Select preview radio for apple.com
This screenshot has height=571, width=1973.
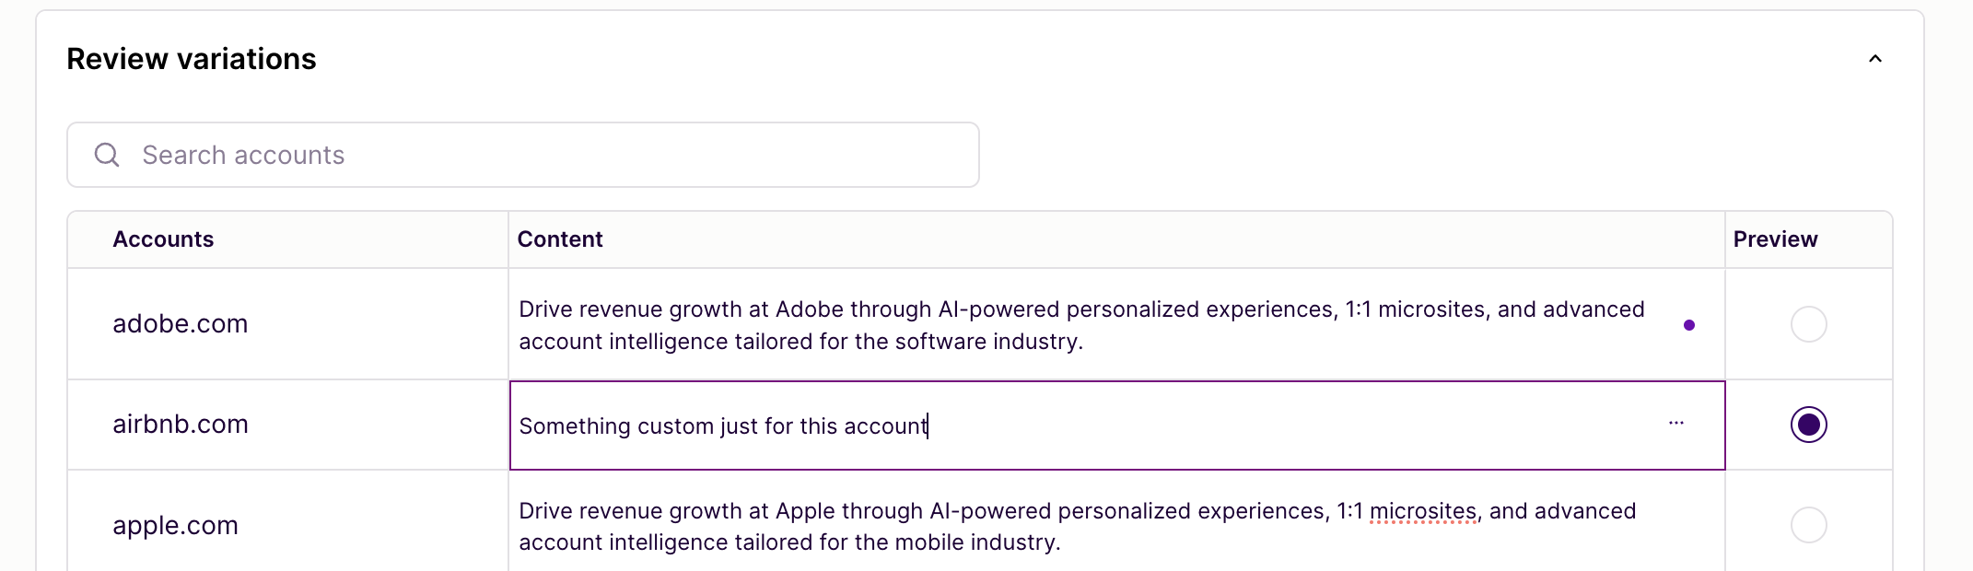1808,525
